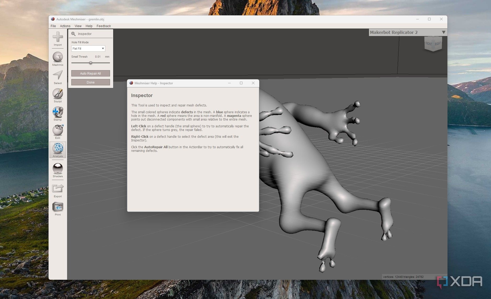
Task: Minimize the Meshmixer Help Inspector window
Action: (229, 83)
